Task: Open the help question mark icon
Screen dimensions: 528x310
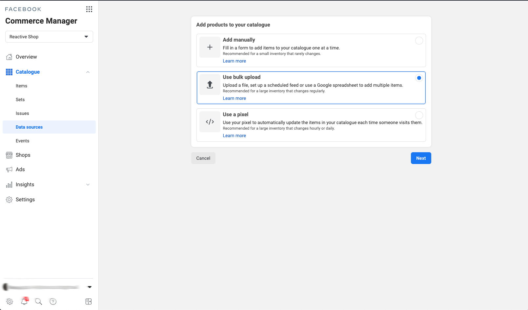Action: pos(53,301)
